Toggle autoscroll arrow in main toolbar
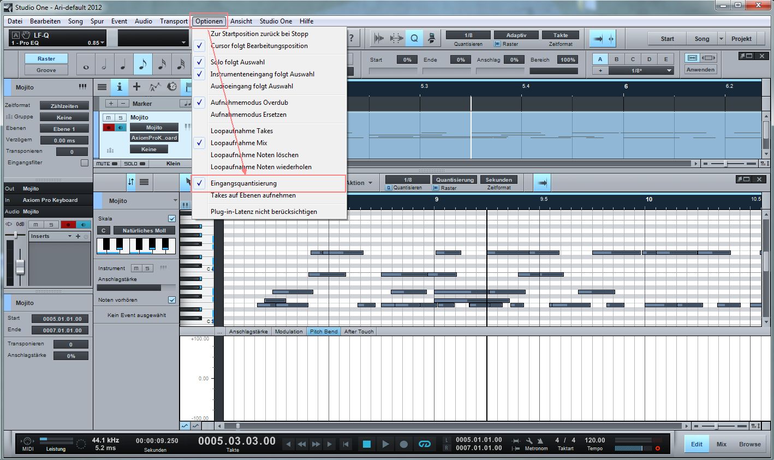The width and height of the screenshot is (774, 460). (x=598, y=39)
